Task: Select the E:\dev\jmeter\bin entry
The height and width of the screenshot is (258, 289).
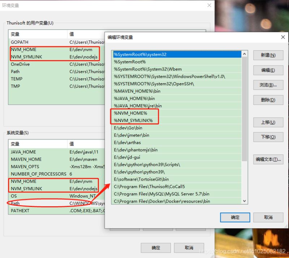Action: click(x=177, y=135)
